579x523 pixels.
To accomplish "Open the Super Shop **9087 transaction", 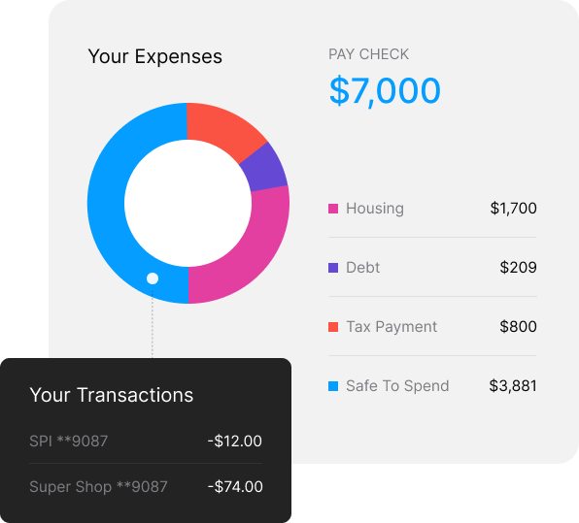I will [146, 487].
